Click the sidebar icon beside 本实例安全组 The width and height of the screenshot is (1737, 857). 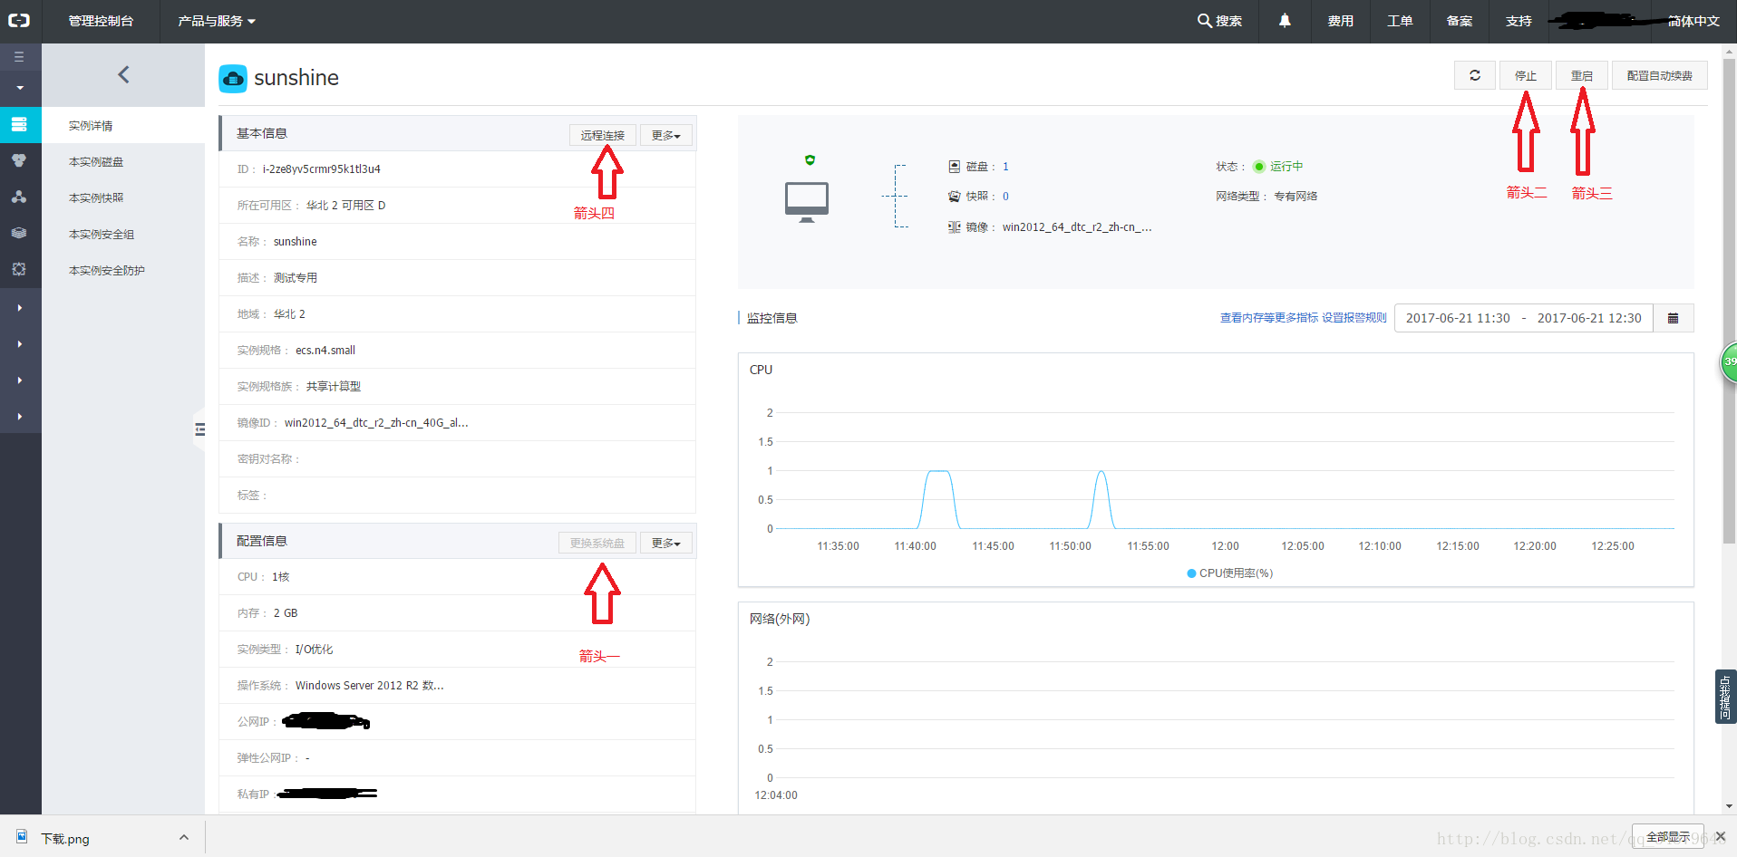click(x=19, y=233)
